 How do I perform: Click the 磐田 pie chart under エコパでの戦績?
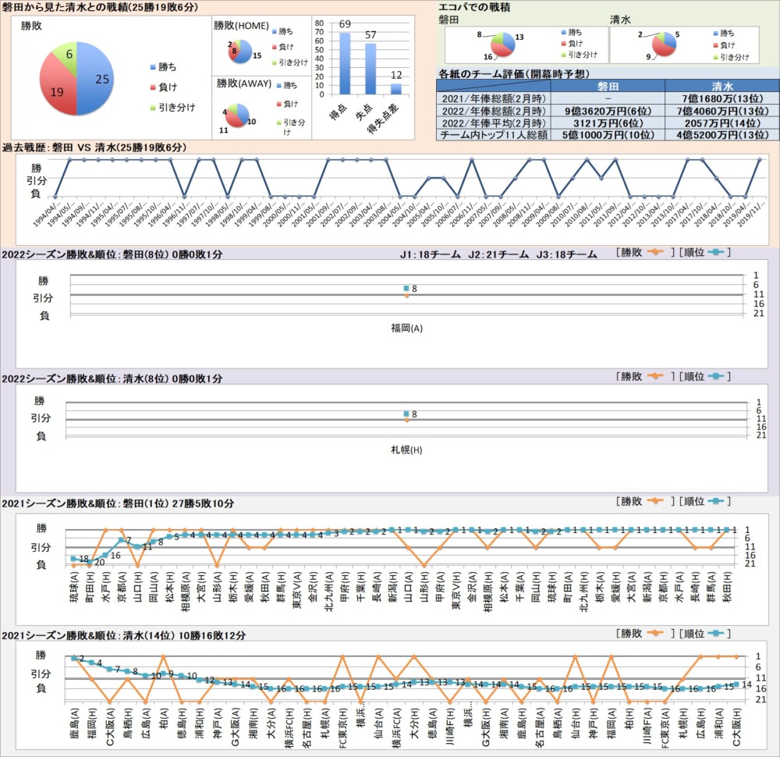[499, 45]
